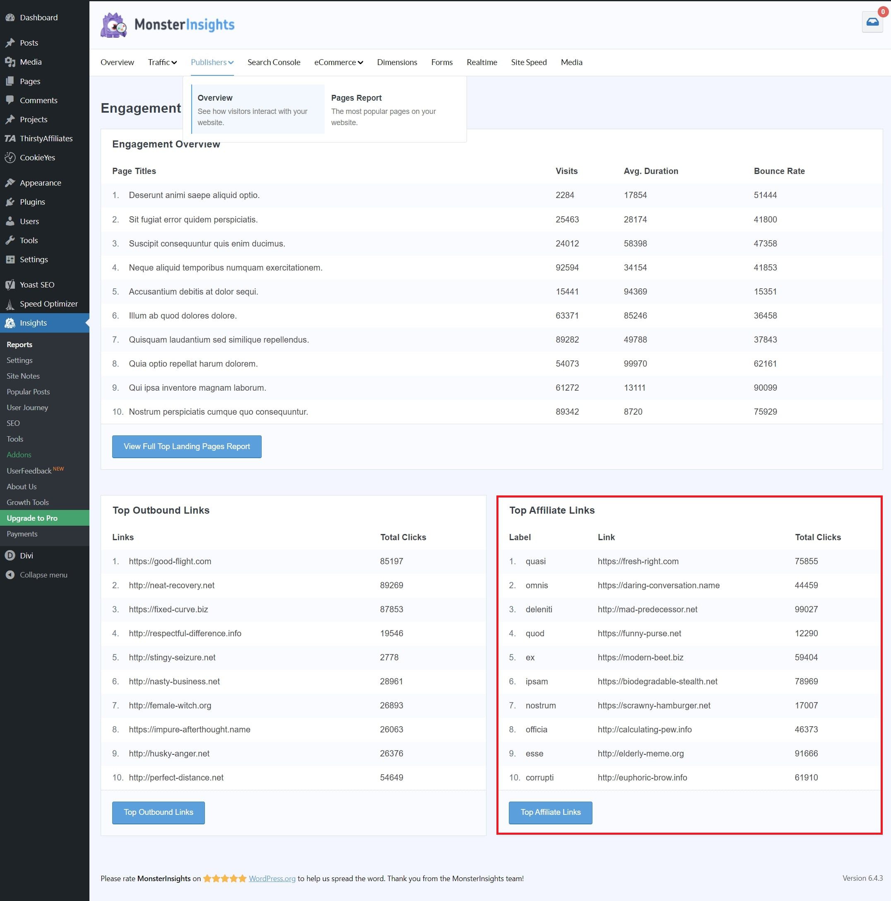
Task: Click the Insights active menu icon
Action: coord(12,322)
